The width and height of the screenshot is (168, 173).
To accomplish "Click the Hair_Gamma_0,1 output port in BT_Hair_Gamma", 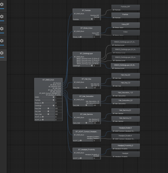I will tap(100, 119).
